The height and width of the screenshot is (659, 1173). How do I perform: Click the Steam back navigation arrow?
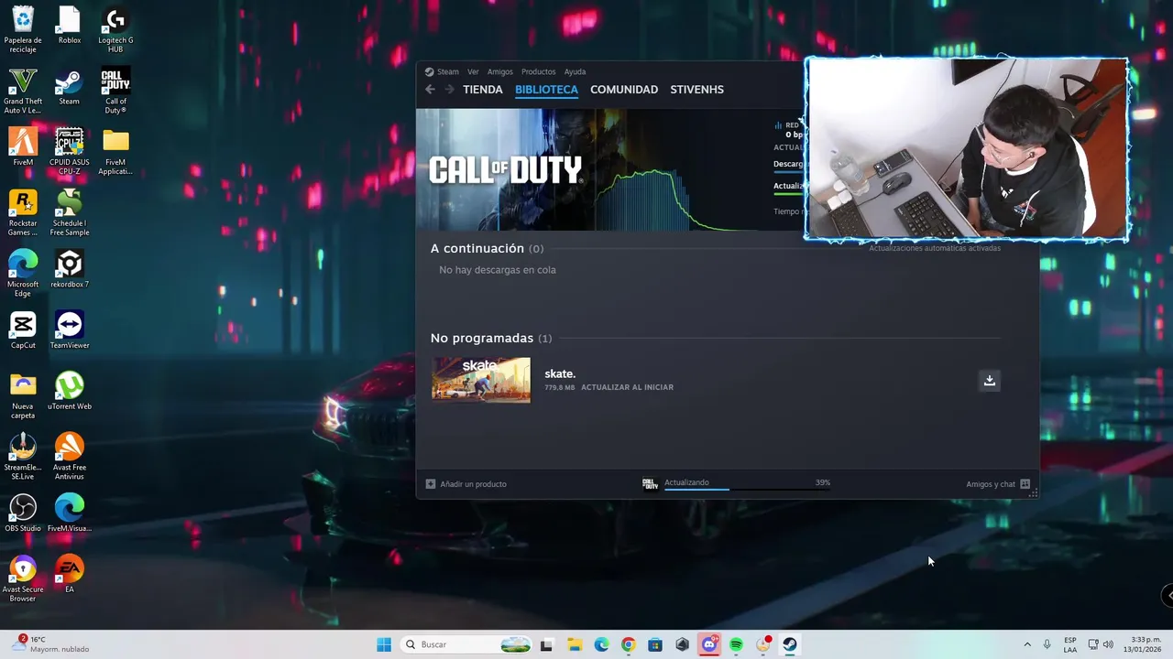click(430, 89)
